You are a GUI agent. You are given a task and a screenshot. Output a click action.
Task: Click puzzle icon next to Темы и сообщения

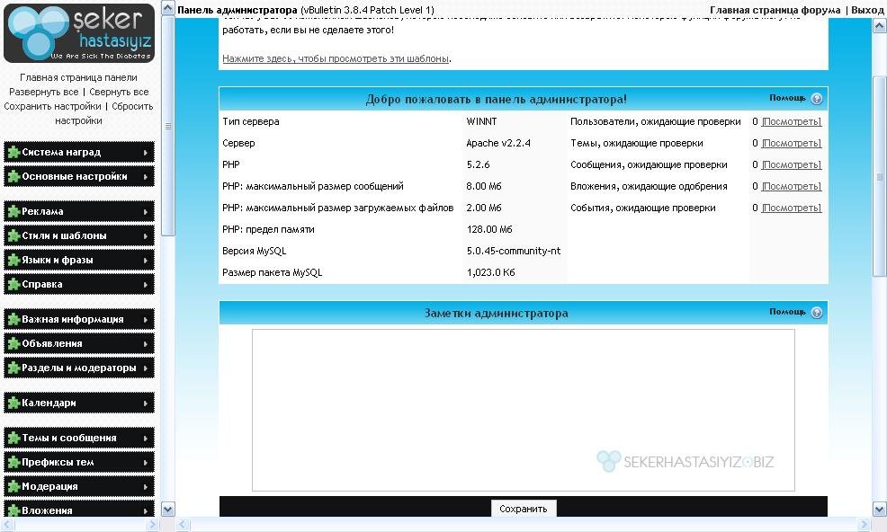click(13, 439)
